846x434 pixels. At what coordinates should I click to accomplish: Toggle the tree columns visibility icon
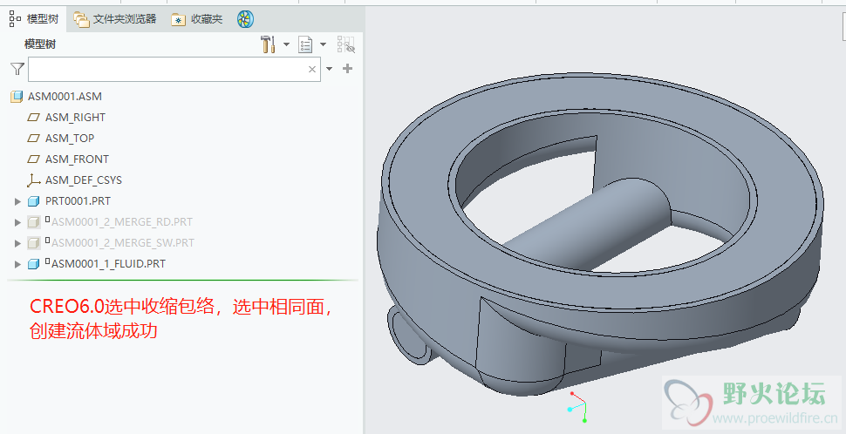pos(346,44)
